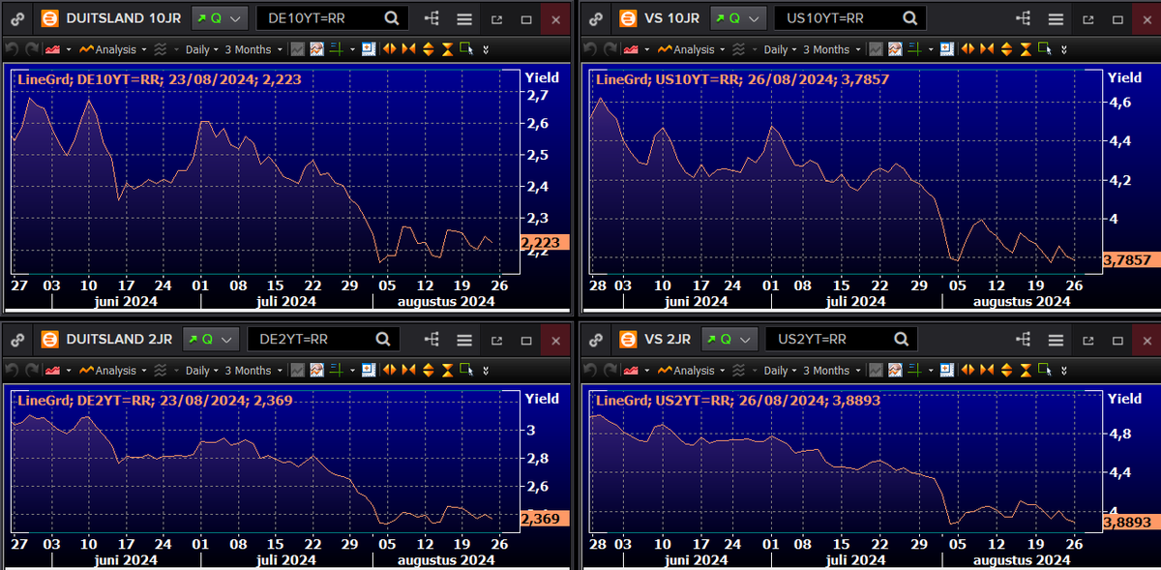1161x570 pixels.
Task: Open the Q quote dropdown in VS 2JR
Action: click(x=730, y=340)
